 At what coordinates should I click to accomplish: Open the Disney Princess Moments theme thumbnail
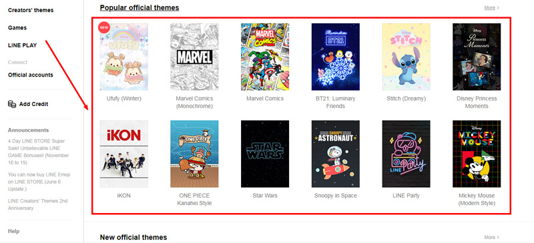pyautogui.click(x=477, y=57)
